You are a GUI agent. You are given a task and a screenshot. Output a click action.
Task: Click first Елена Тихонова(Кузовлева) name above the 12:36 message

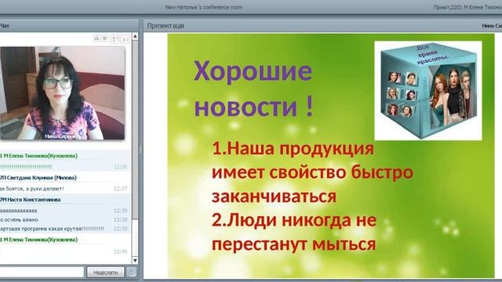(x=38, y=156)
